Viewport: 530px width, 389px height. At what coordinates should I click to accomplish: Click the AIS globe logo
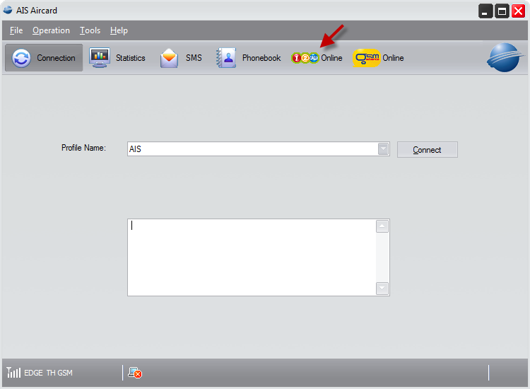pyautogui.click(x=505, y=57)
